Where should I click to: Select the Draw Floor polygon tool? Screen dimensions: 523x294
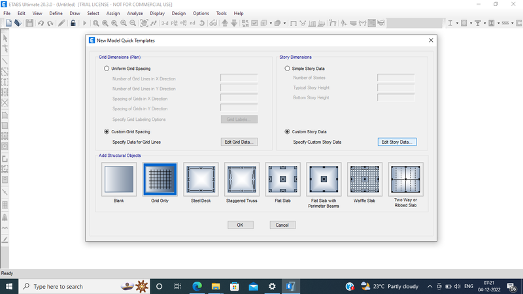pos(5,116)
